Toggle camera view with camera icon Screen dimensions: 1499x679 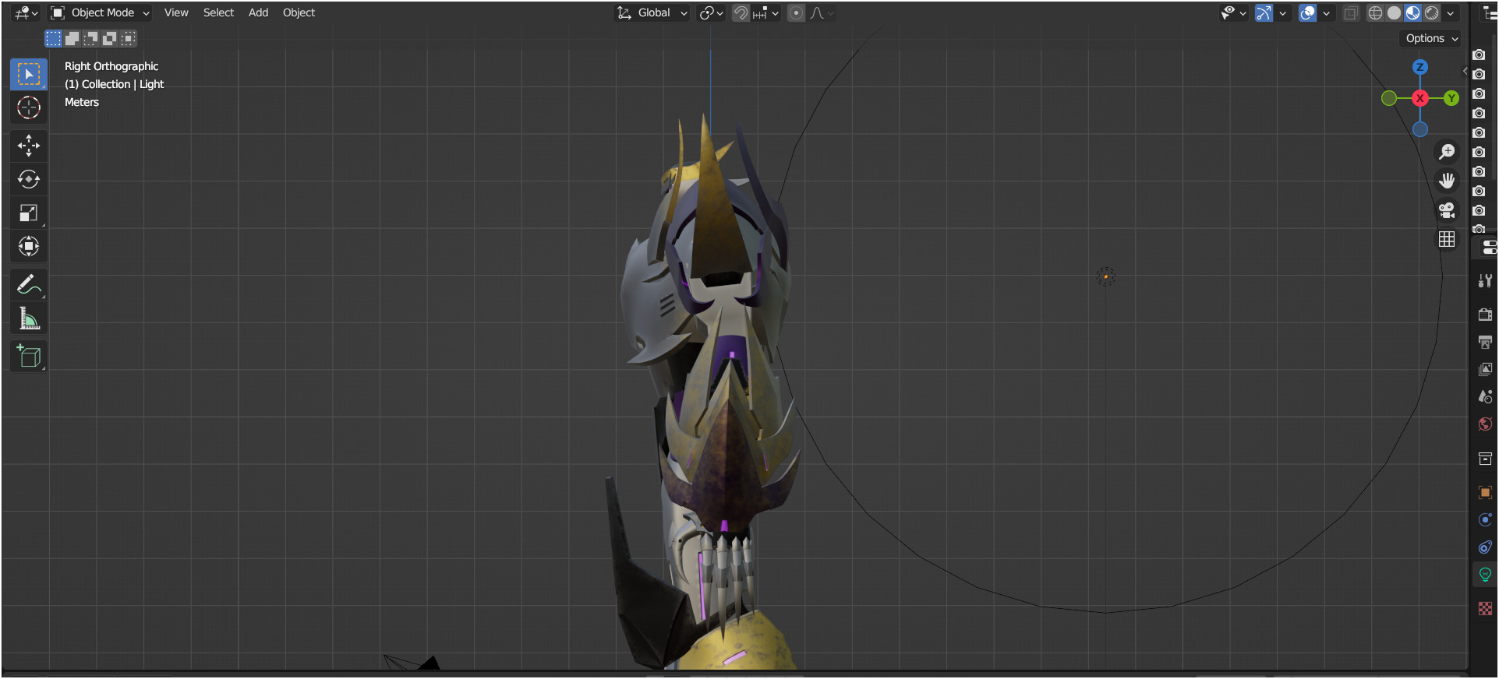tap(1447, 210)
